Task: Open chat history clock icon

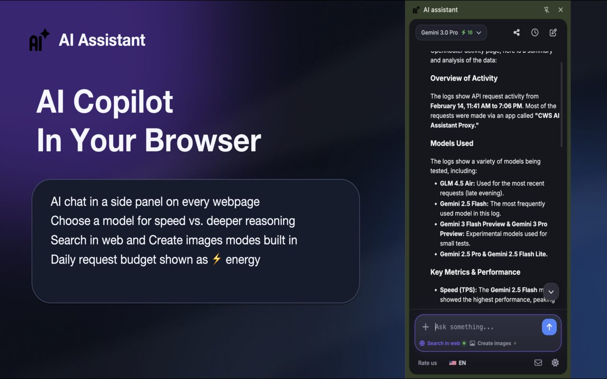Action: (535, 33)
